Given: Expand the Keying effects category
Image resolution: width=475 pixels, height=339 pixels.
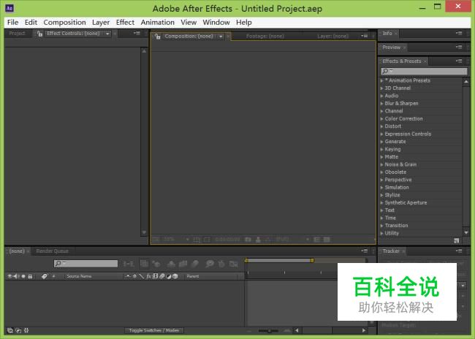Looking at the screenshot, I should coord(381,149).
